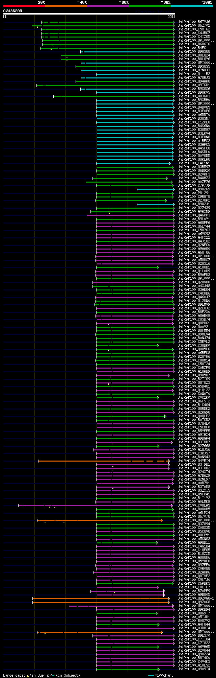Select label UniRef100_Q4YEI4
216x678 pixels.
point(194,461)
